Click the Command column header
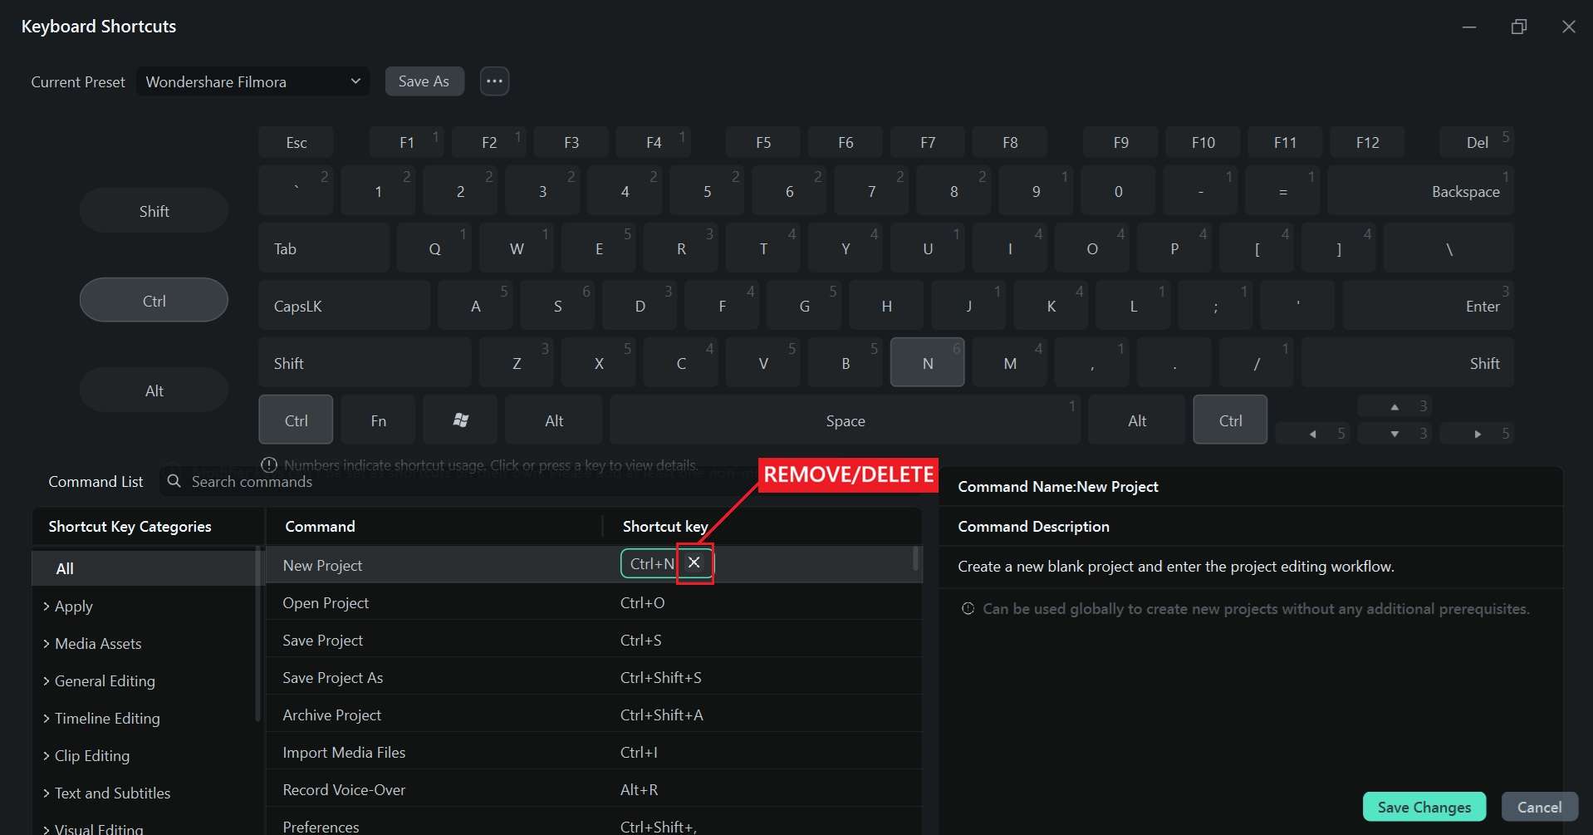 [x=320, y=526]
